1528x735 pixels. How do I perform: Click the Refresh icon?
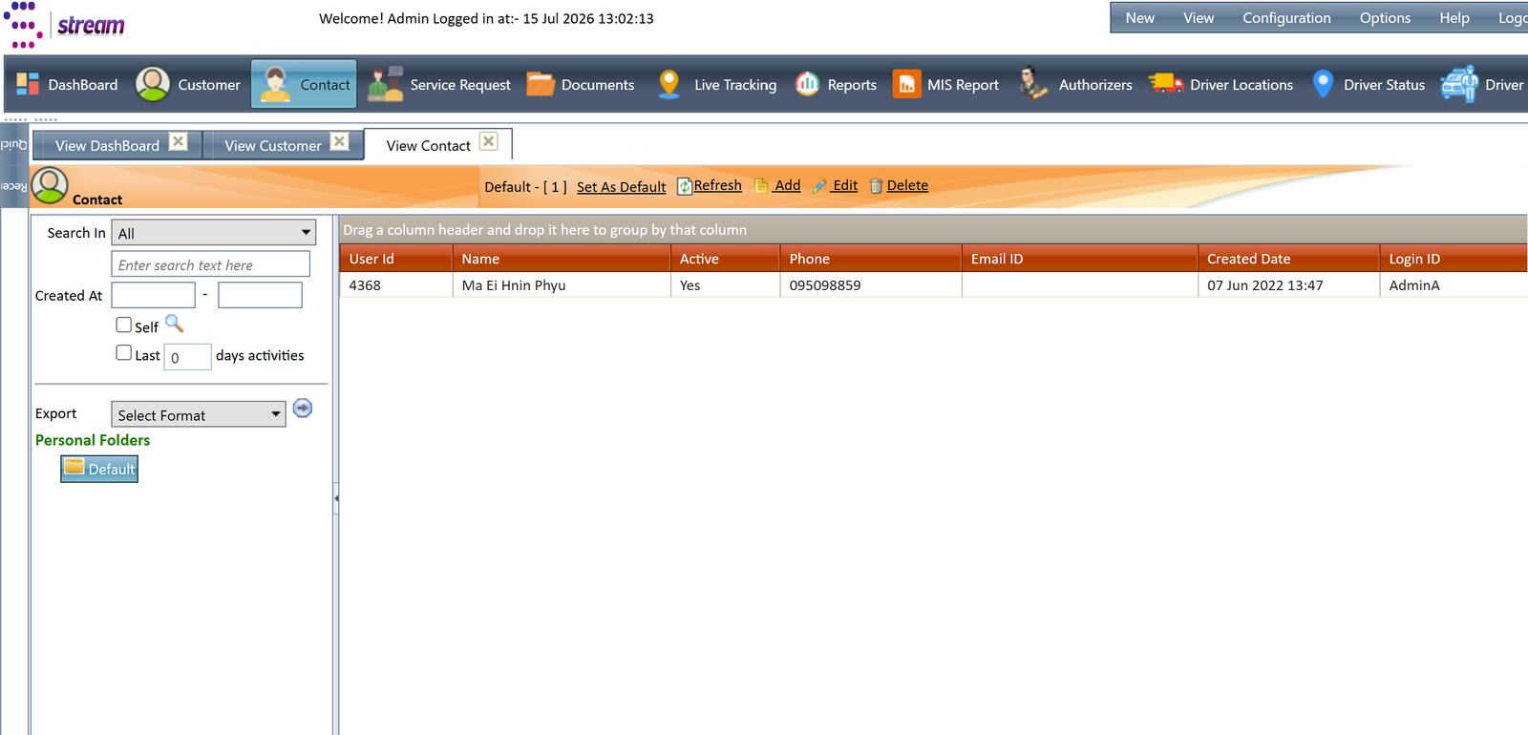pos(685,186)
